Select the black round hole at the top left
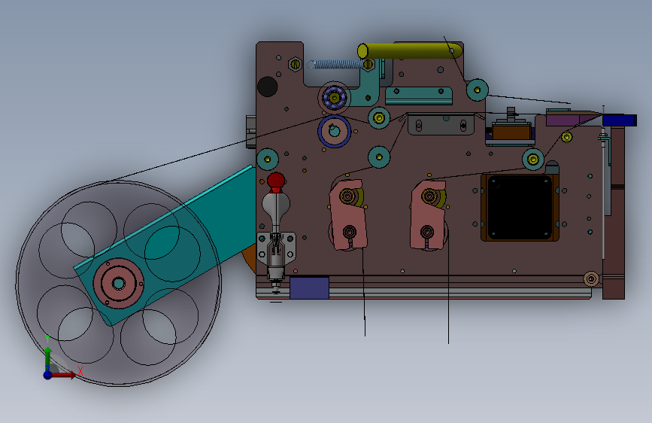The image size is (652, 423). tap(268, 87)
